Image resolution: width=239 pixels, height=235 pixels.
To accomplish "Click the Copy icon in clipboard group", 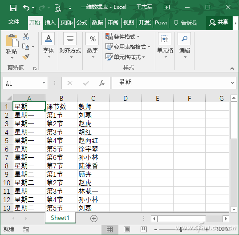I will [x=25, y=47].
